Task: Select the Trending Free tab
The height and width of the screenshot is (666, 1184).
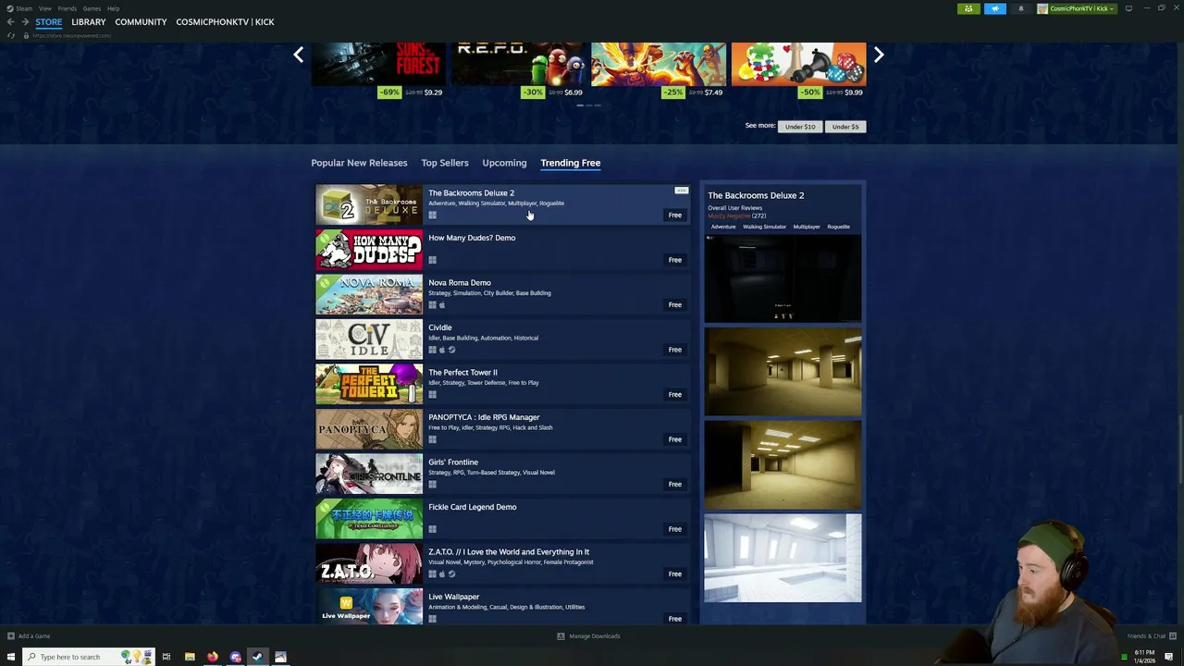Action: (x=571, y=163)
